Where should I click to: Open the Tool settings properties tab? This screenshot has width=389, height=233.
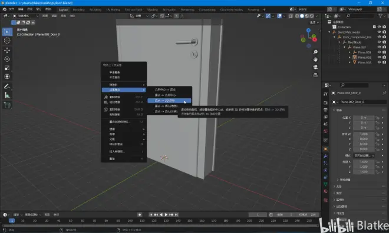tap(325, 94)
